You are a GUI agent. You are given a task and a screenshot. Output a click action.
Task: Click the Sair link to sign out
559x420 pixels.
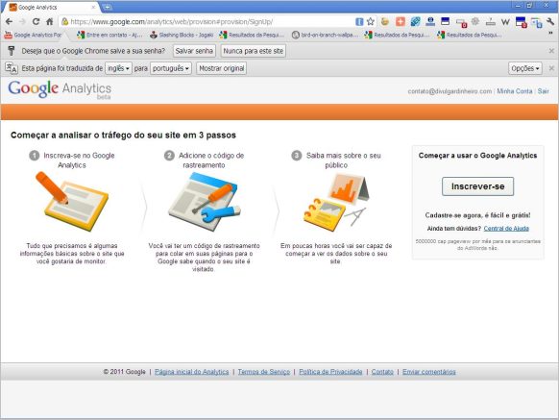(544, 91)
